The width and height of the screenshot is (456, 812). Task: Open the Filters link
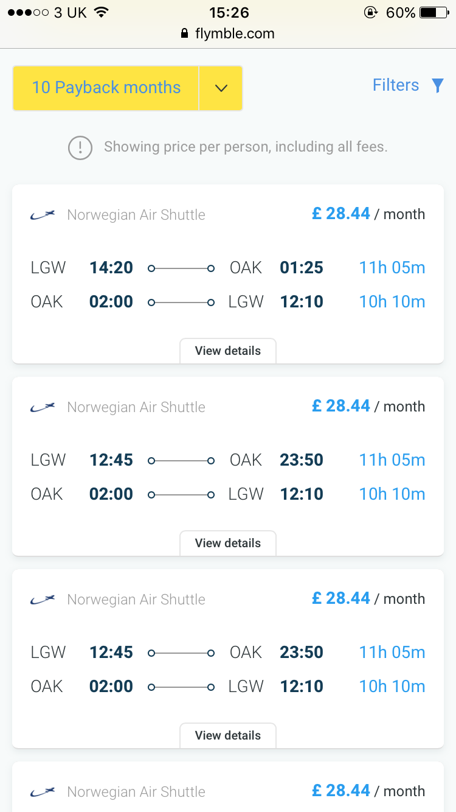point(396,85)
